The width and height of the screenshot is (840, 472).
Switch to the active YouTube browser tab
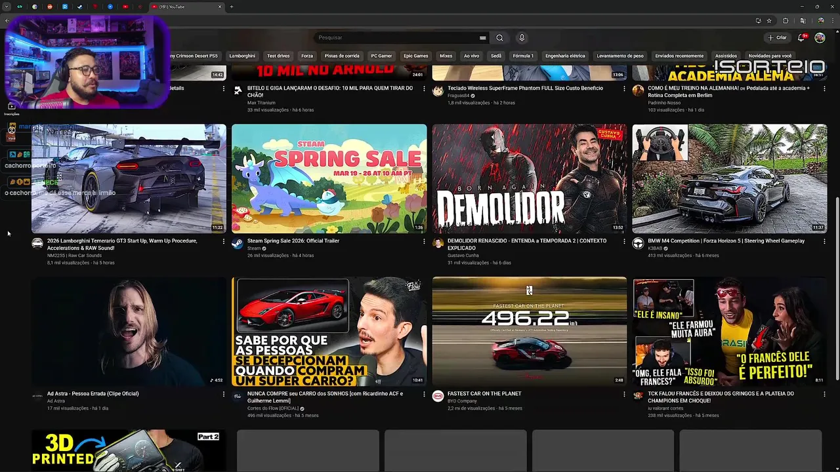[186, 7]
